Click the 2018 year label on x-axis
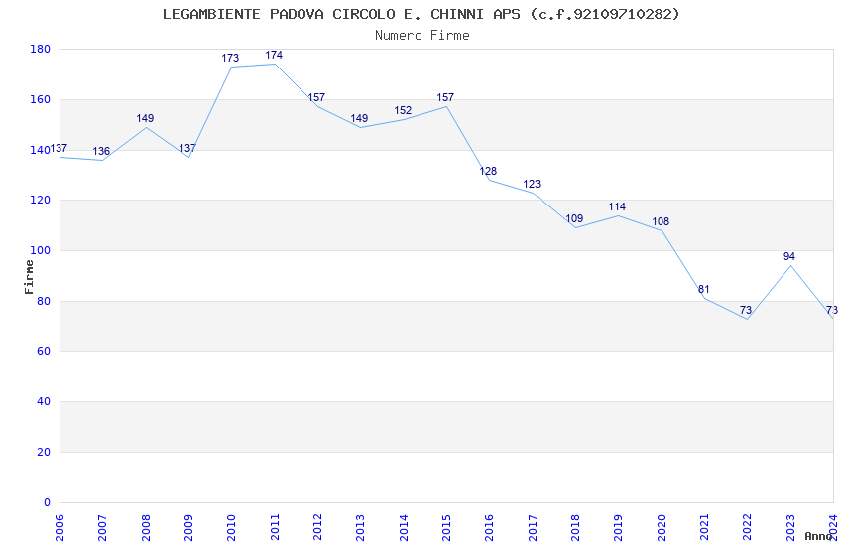The width and height of the screenshot is (843, 546). 575,528
